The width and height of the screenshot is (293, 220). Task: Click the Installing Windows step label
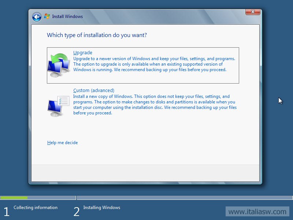coord(102,208)
